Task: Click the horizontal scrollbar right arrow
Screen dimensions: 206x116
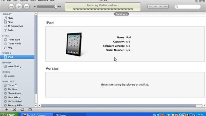Action: 204,106
